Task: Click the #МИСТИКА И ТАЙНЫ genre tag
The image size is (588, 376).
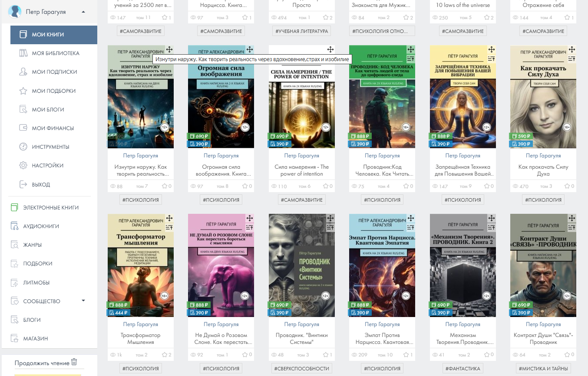Action: tap(544, 369)
